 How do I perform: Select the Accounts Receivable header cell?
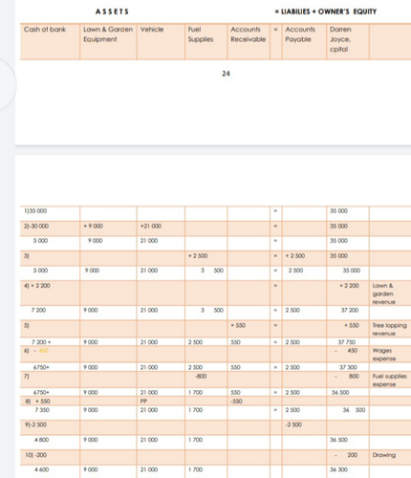(249, 41)
